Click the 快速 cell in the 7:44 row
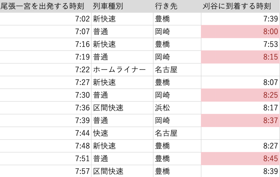Image resolution: width=280 pixels, height=177 pixels. click(x=122, y=133)
